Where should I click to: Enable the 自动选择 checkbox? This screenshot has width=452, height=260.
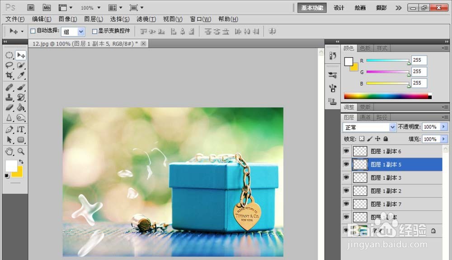pyautogui.click(x=33, y=31)
